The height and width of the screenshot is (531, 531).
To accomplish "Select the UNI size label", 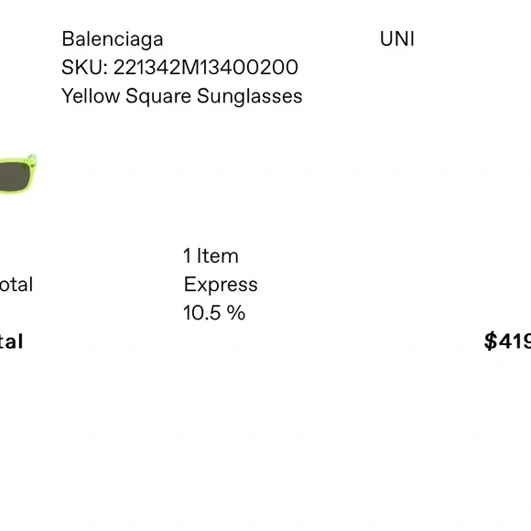I will (397, 39).
